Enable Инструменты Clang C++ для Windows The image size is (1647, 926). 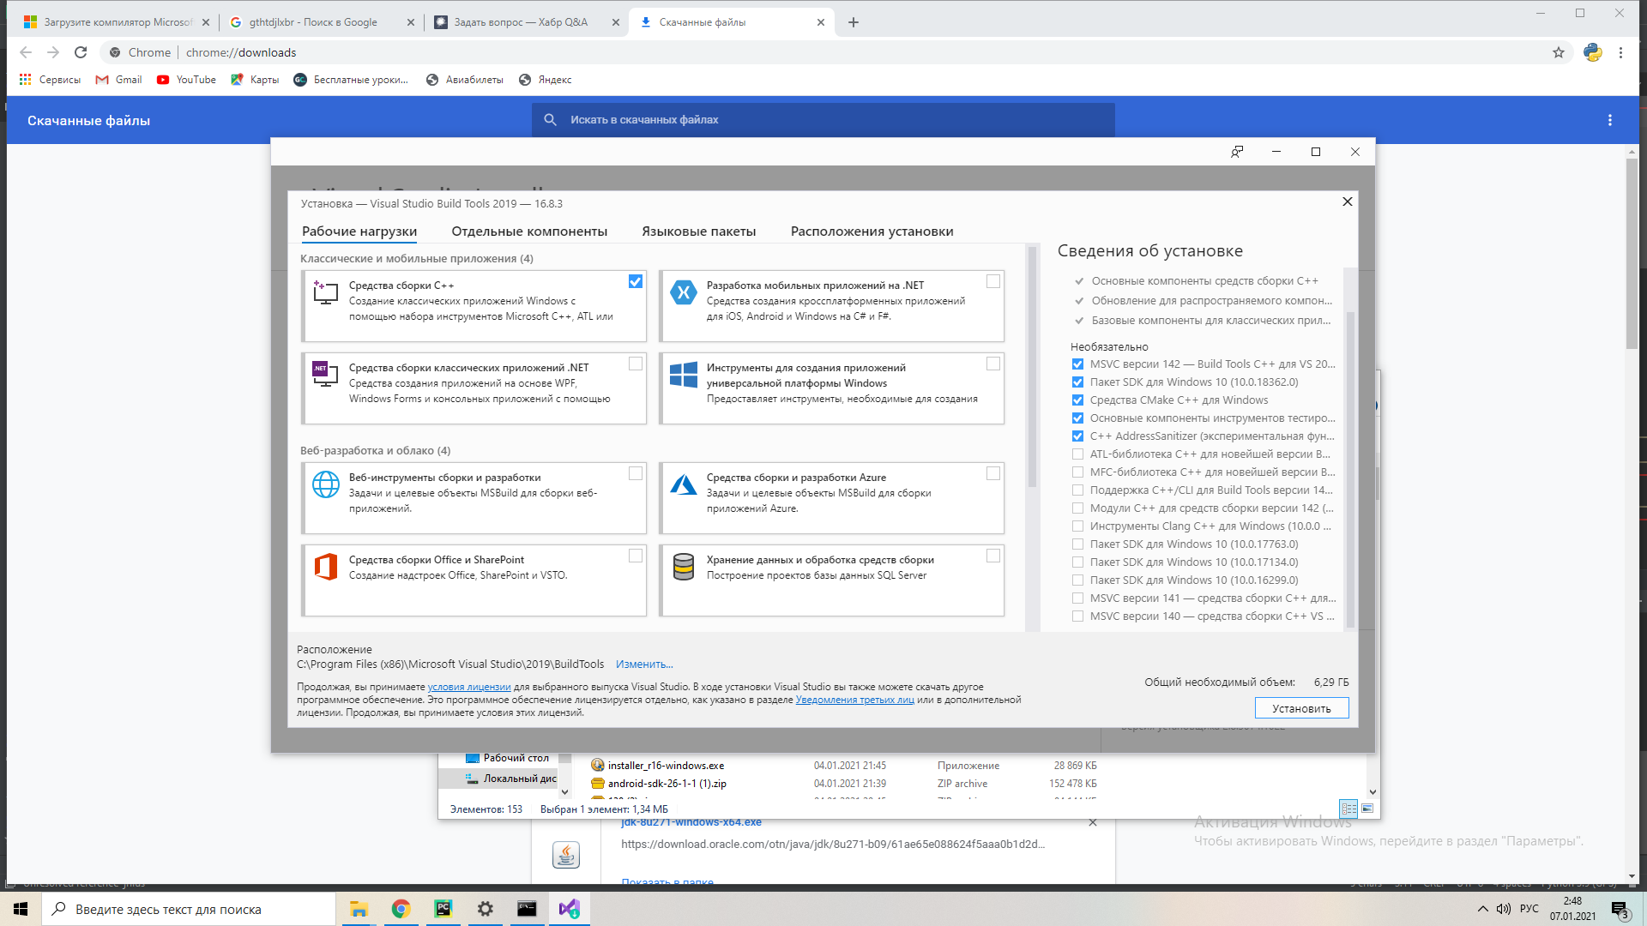[1077, 526]
